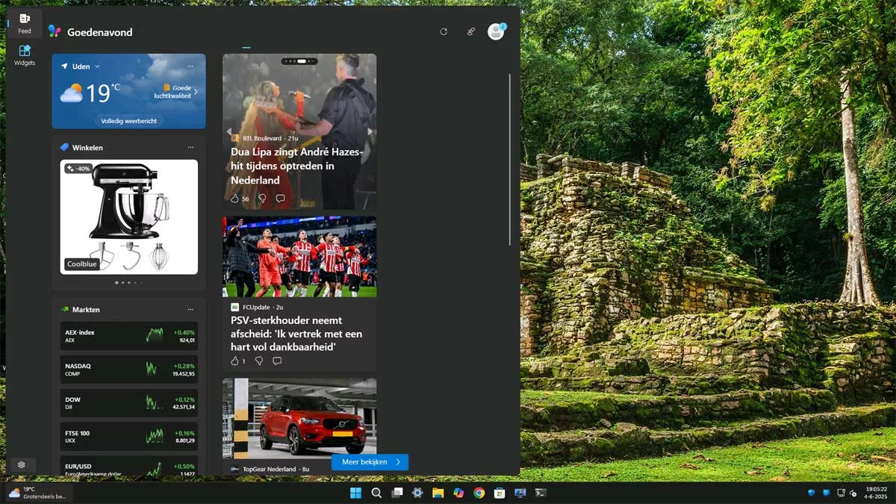Launch Google Chrome from the taskbar
Viewport: 896px width, 504px height.
478,493
